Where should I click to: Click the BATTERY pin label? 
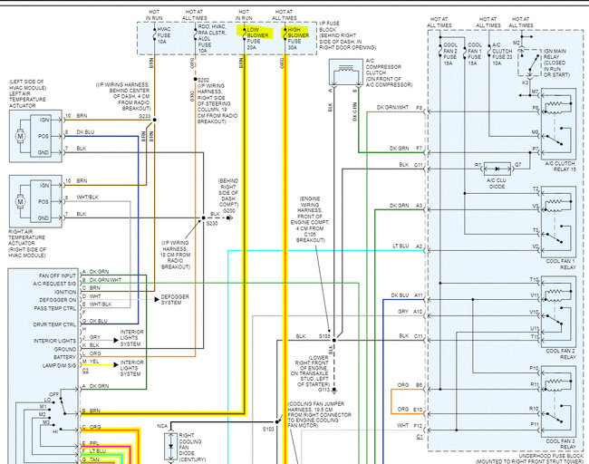(64, 357)
